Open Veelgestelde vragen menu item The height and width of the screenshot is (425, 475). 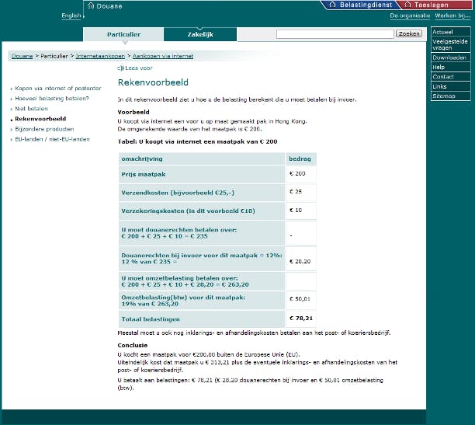pyautogui.click(x=450, y=44)
